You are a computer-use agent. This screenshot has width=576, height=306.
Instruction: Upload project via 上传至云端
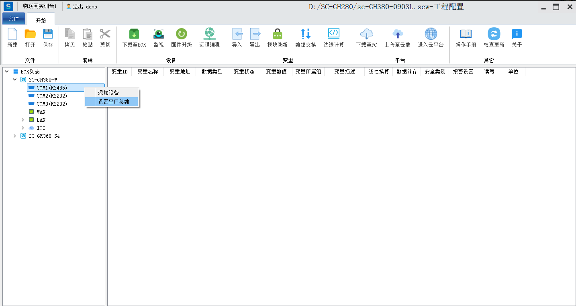397,35
